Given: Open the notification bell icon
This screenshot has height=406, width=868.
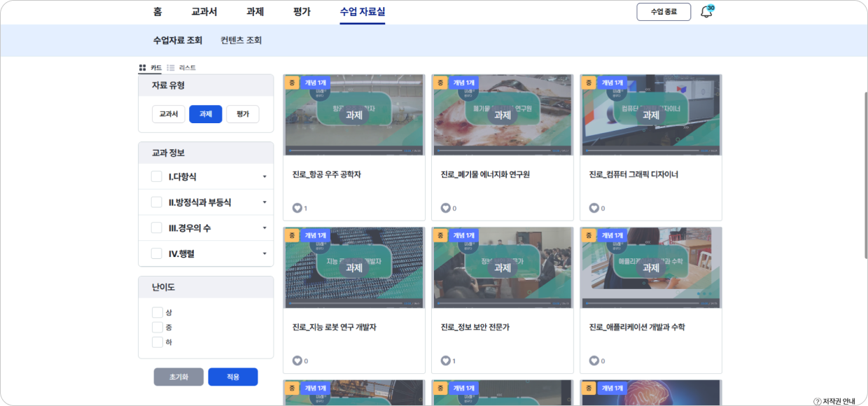Looking at the screenshot, I should pyautogui.click(x=706, y=12).
